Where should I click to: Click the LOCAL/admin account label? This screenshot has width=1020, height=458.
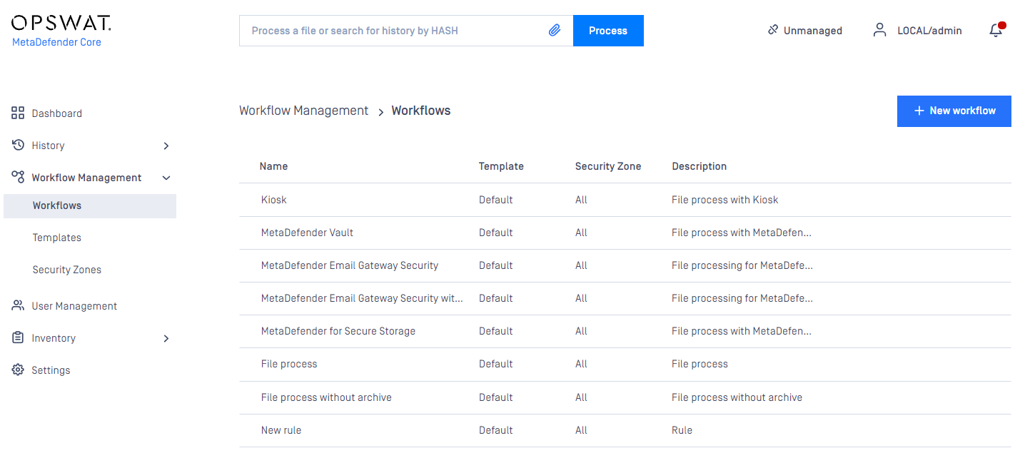pos(929,31)
